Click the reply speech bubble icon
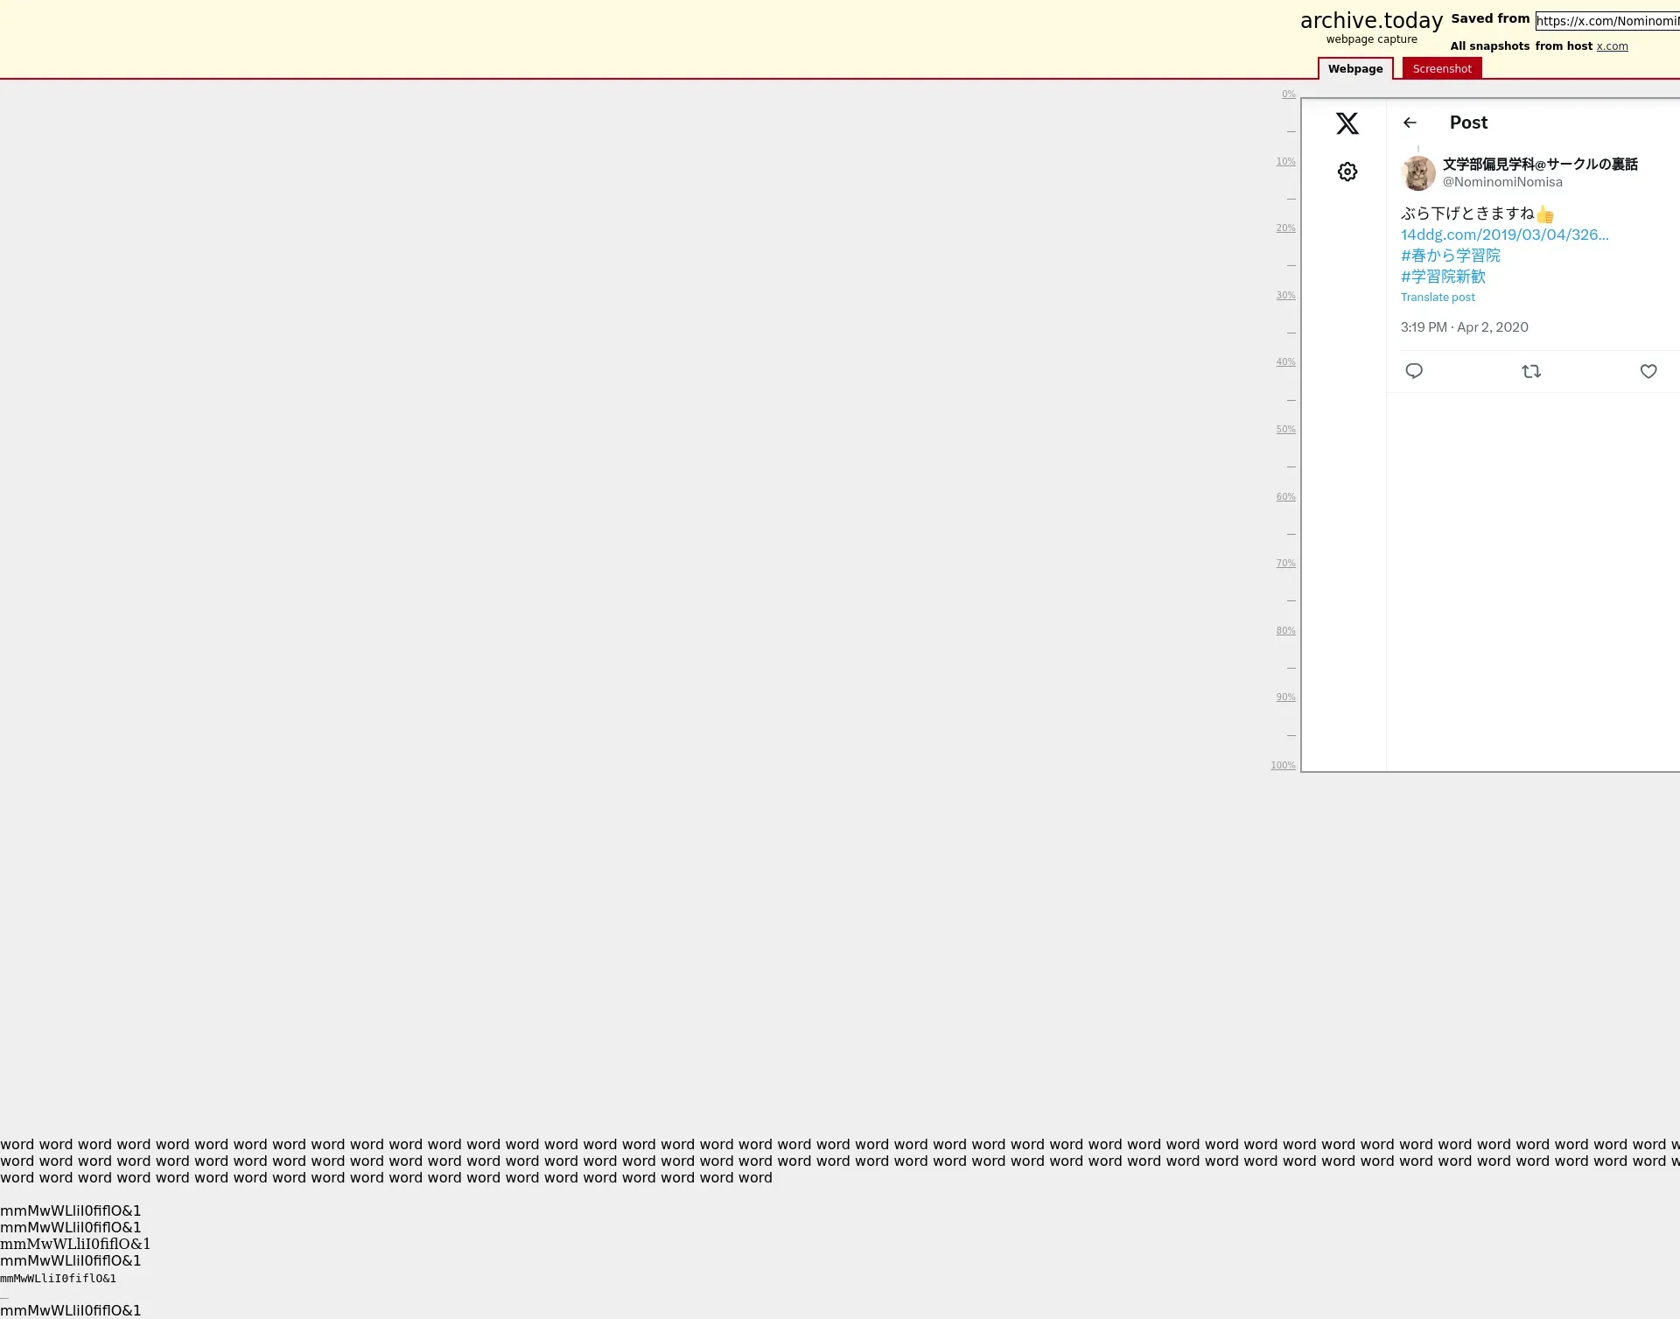This screenshot has width=1680, height=1319. pos(1413,371)
